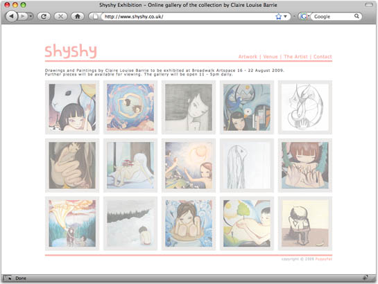Open the girl with blue birds thumbnail

tap(247, 107)
